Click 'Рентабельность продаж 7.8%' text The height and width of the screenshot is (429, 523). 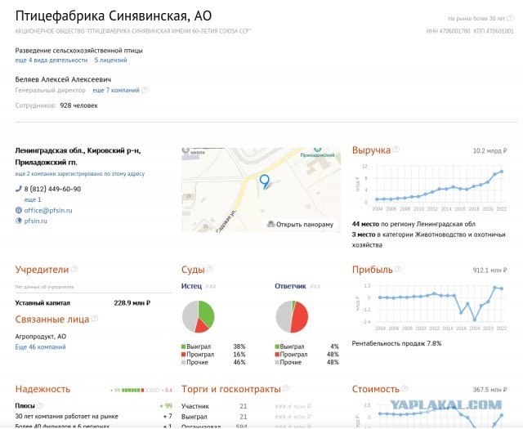pyautogui.click(x=396, y=343)
